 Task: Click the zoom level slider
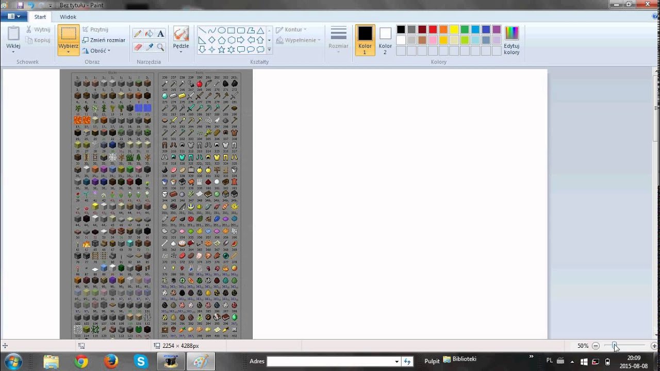[x=615, y=346]
